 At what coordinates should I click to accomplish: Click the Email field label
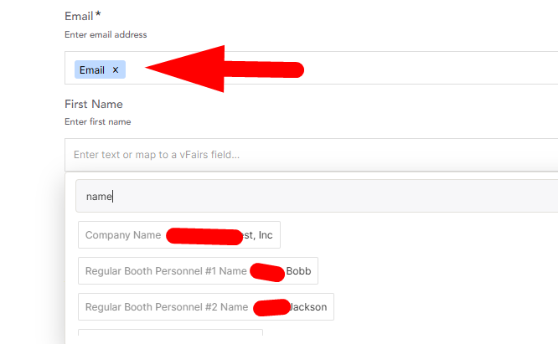(79, 16)
